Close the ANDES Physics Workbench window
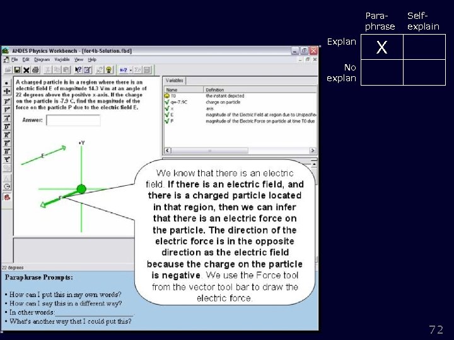 [x=313, y=51]
